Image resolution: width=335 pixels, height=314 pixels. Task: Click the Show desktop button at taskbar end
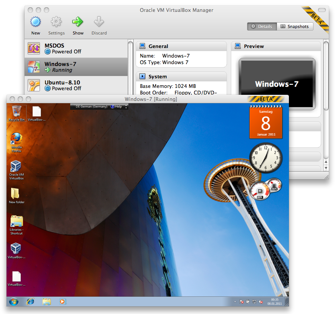click(287, 302)
